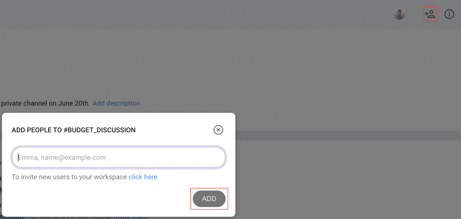Follow the "click here" invite link

click(143, 177)
